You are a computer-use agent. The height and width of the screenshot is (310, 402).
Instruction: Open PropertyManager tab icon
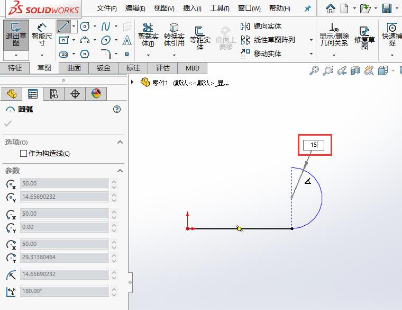point(33,94)
